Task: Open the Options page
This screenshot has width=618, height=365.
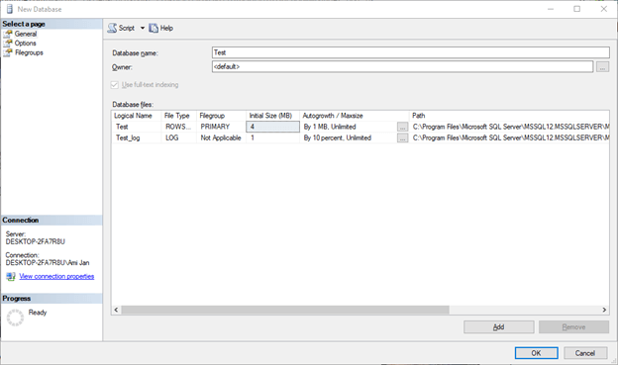Action: click(25, 44)
